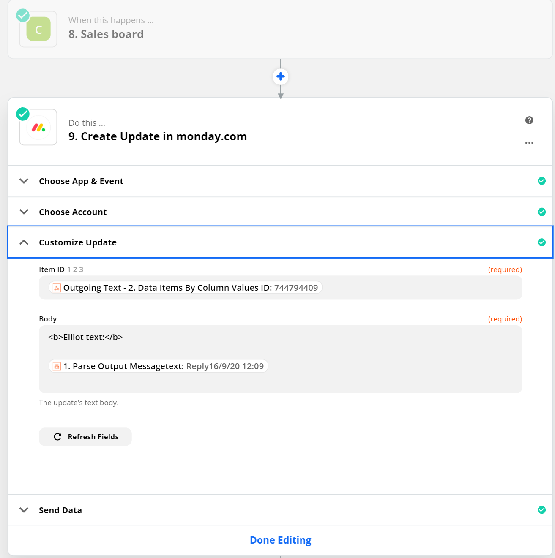Expand the Send Data section

tap(280, 510)
